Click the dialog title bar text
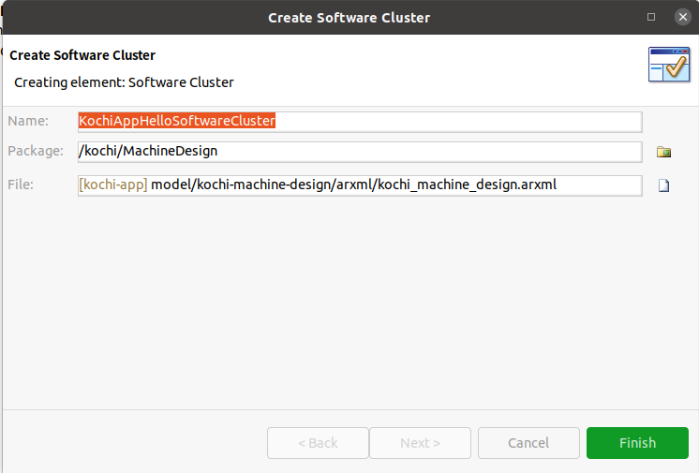 (349, 18)
